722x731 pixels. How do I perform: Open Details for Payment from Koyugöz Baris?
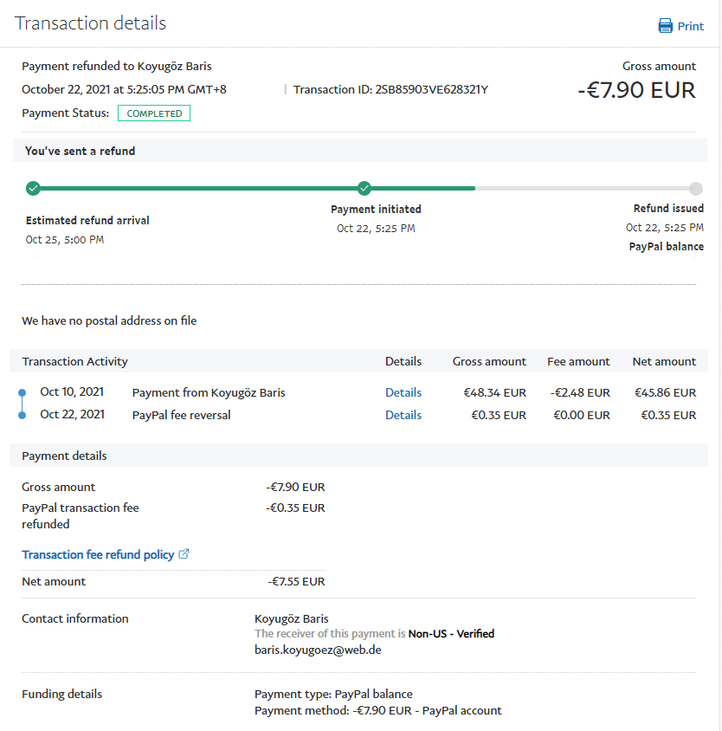tap(403, 392)
